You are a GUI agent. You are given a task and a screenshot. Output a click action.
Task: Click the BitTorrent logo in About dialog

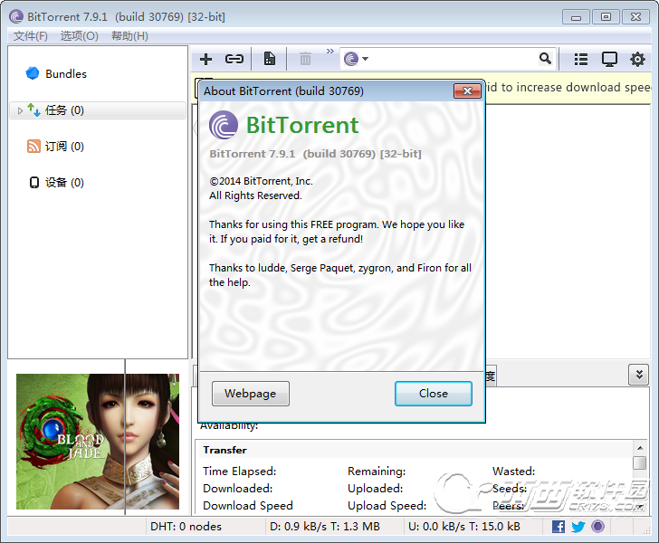click(x=224, y=125)
